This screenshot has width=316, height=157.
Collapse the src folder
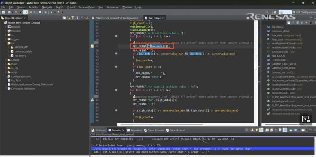6,43
